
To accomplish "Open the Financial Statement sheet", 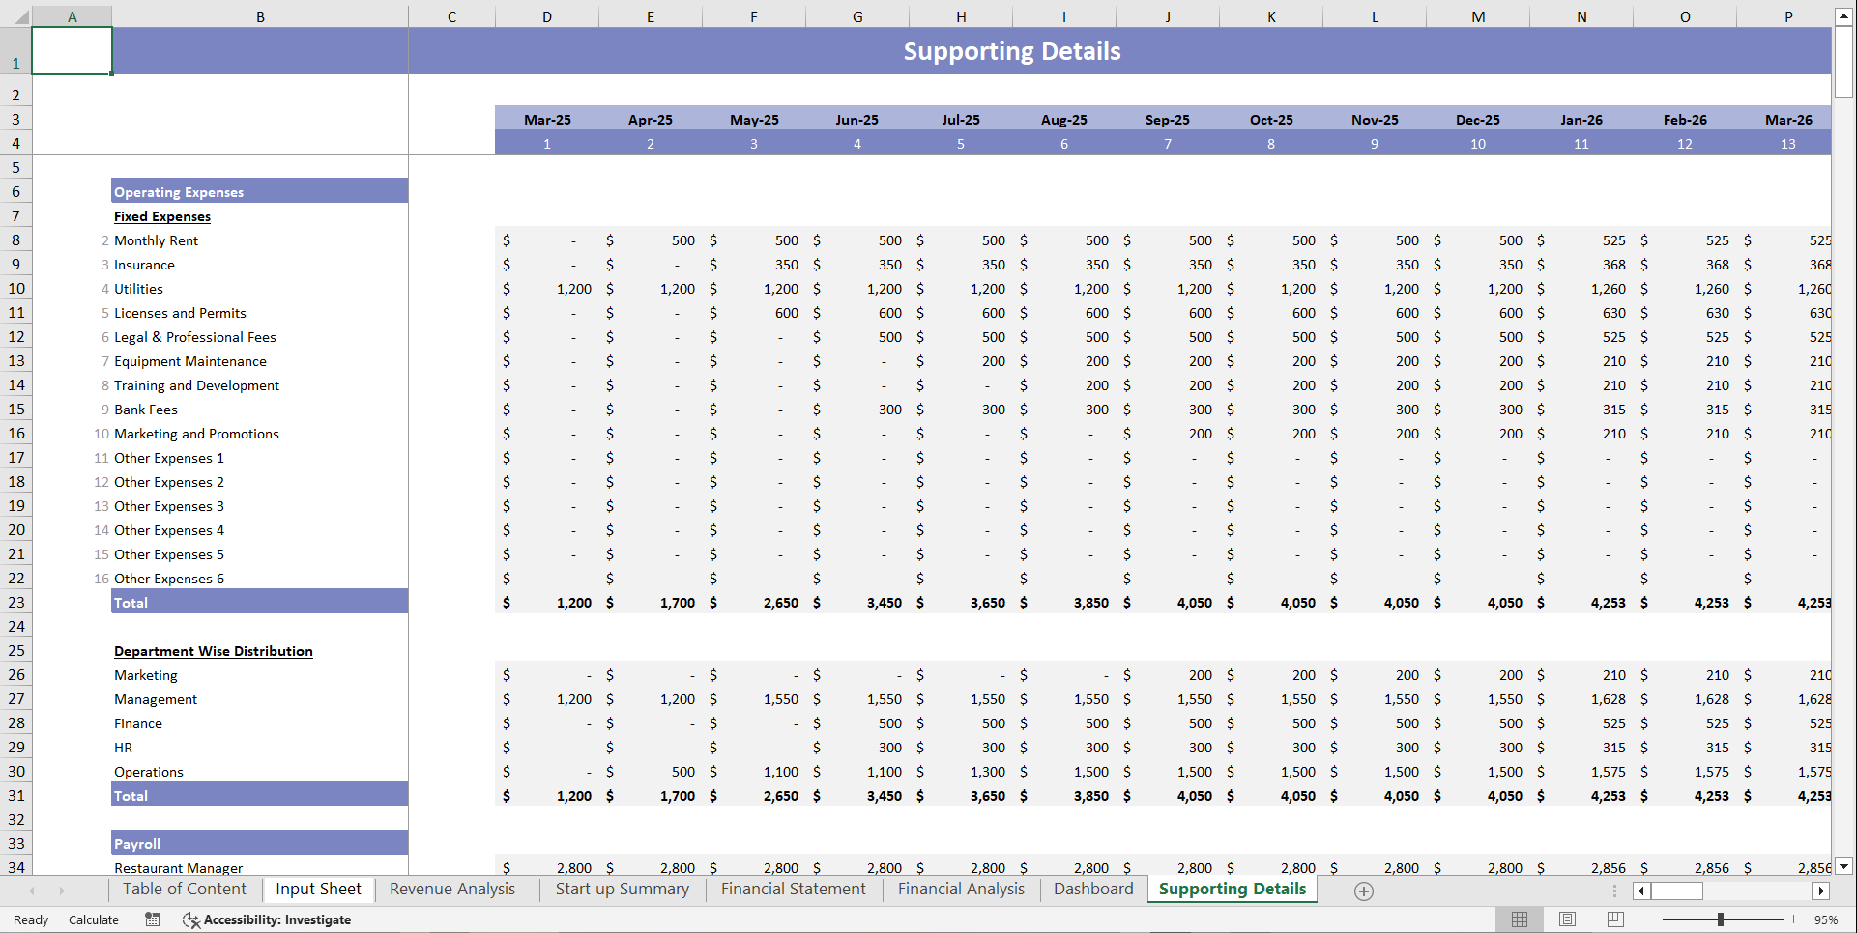I will [793, 889].
